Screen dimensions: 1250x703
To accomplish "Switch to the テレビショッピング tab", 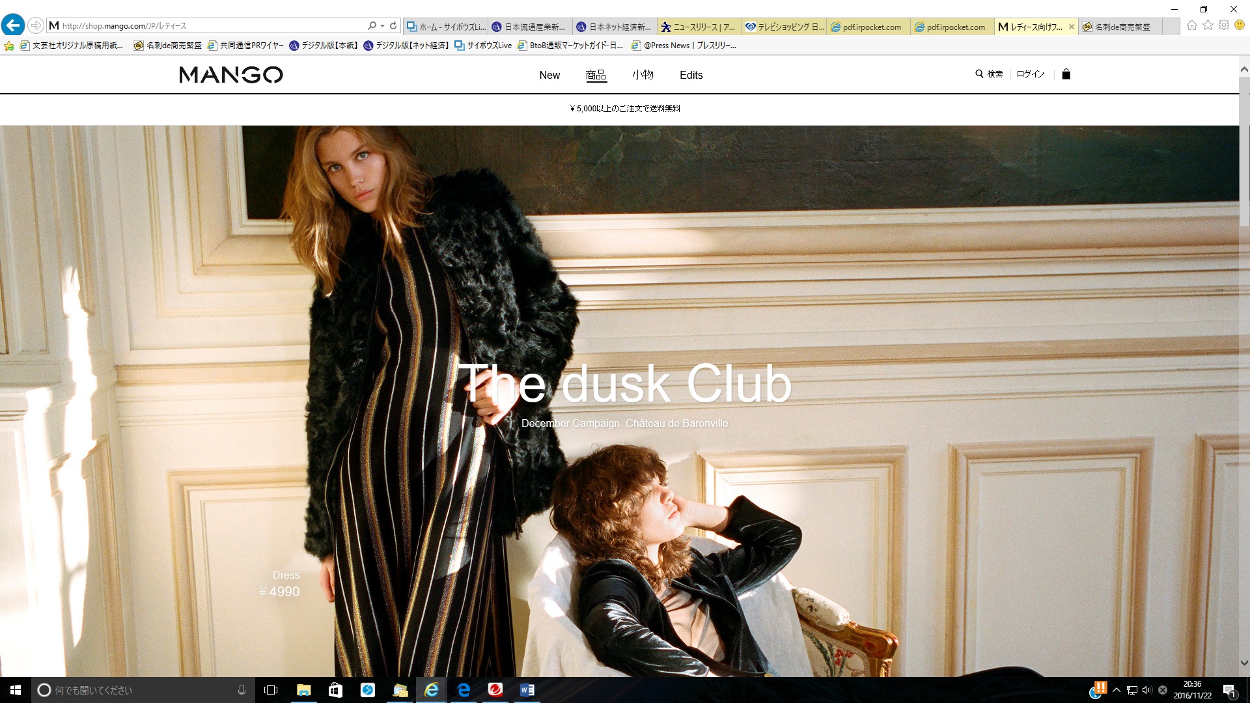I will pyautogui.click(x=784, y=27).
